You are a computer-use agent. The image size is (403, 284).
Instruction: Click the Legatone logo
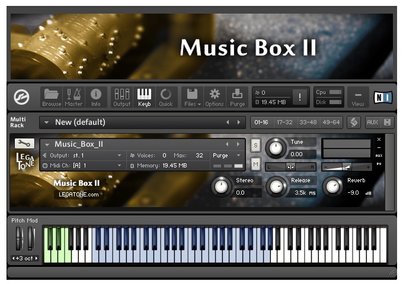coord(25,161)
